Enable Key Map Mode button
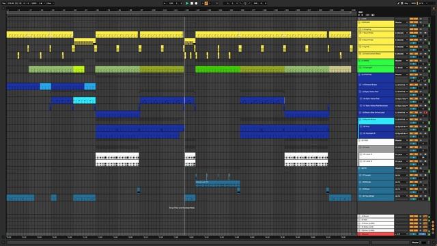The image size is (437, 246). [406, 3]
